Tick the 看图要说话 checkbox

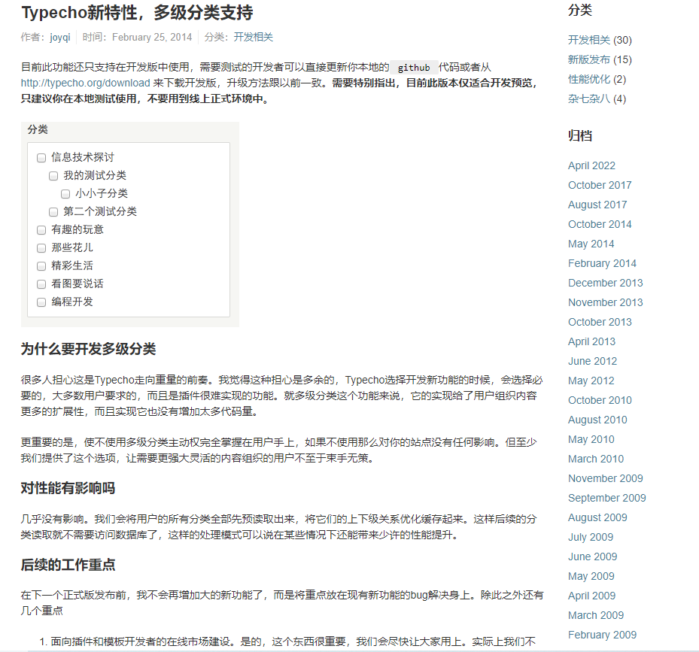(41, 284)
